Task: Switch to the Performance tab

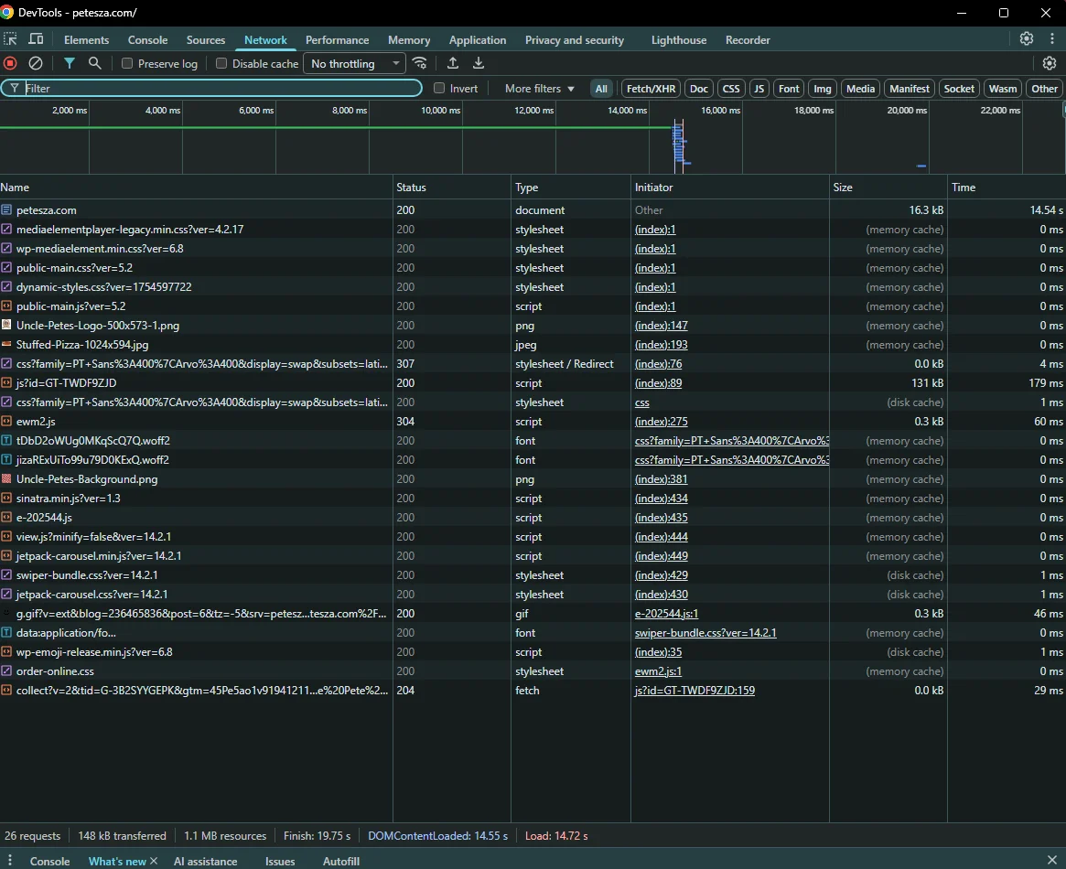Action: [x=337, y=39]
